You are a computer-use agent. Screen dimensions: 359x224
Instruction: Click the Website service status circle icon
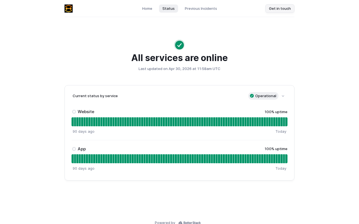(x=74, y=112)
